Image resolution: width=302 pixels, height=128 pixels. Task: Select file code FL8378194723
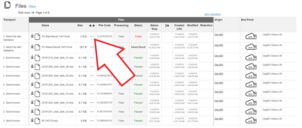click(104, 36)
